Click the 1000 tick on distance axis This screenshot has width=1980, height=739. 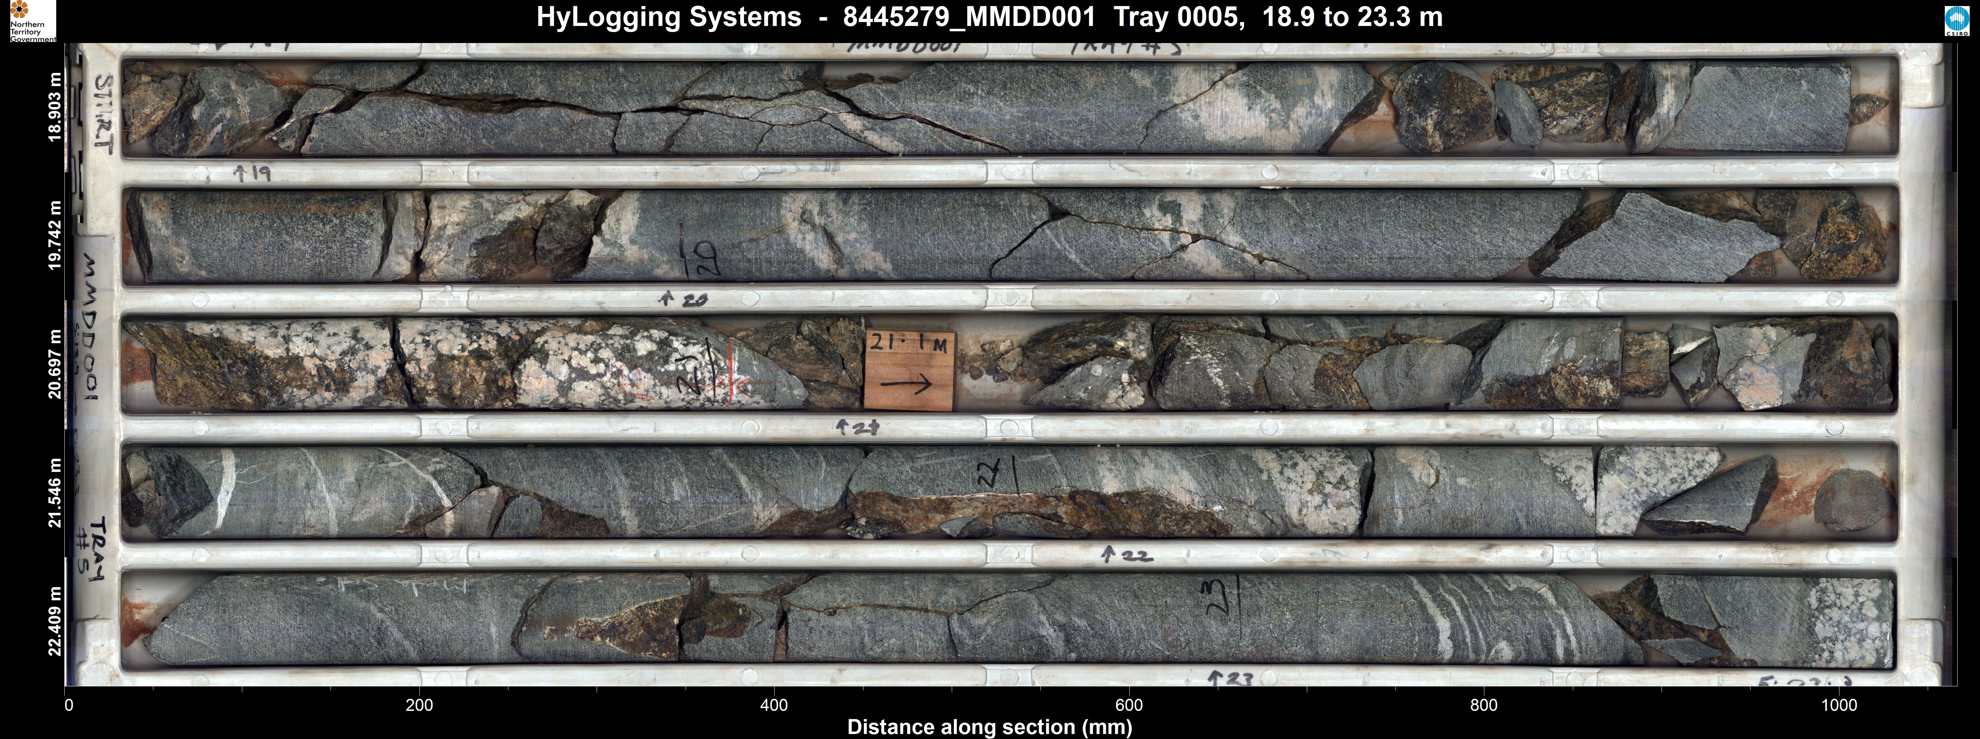click(x=1839, y=705)
